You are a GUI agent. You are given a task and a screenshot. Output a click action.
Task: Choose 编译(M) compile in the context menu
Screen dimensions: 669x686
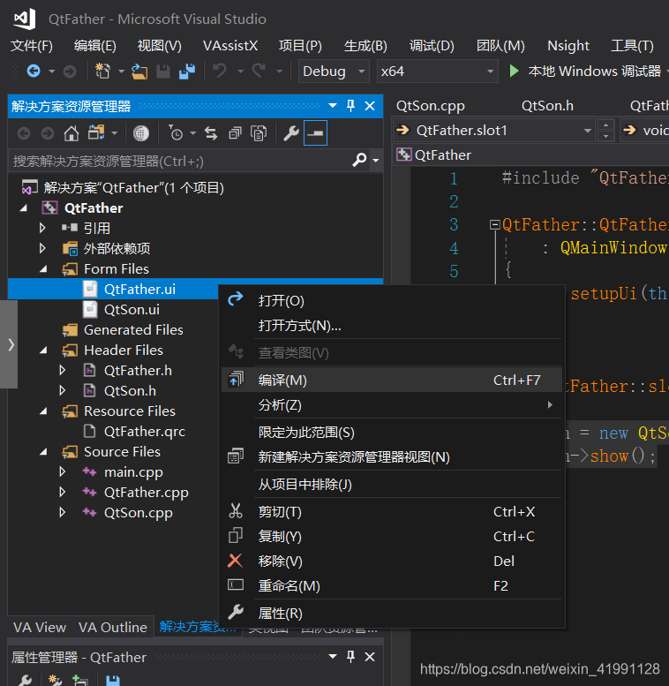392,380
